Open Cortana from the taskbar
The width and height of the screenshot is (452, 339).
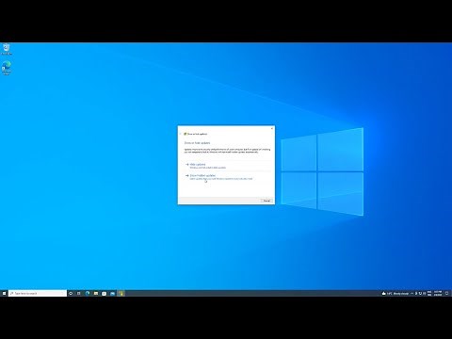(71, 293)
